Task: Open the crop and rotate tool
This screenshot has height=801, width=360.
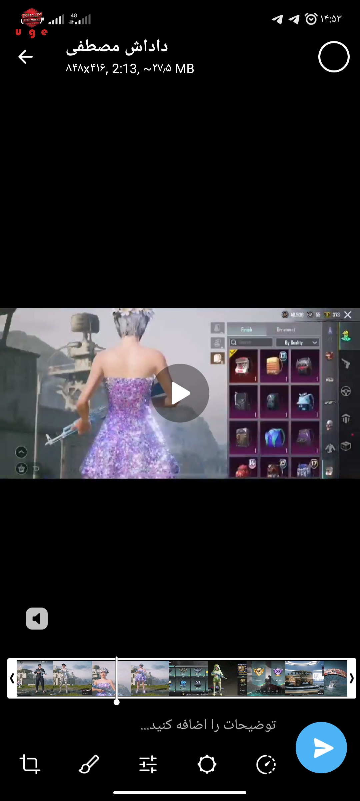Action: pyautogui.click(x=30, y=764)
